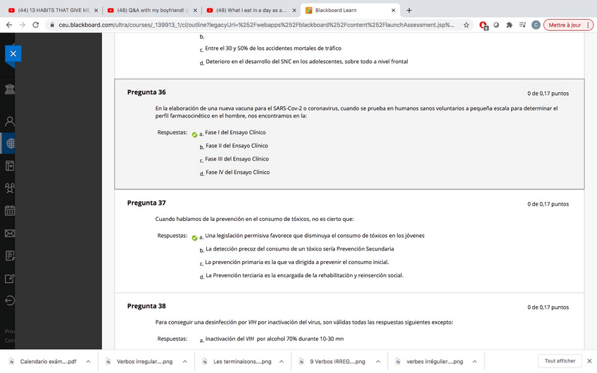Close the What I eat in a day tab
This screenshot has width=597, height=373.
tap(294, 11)
